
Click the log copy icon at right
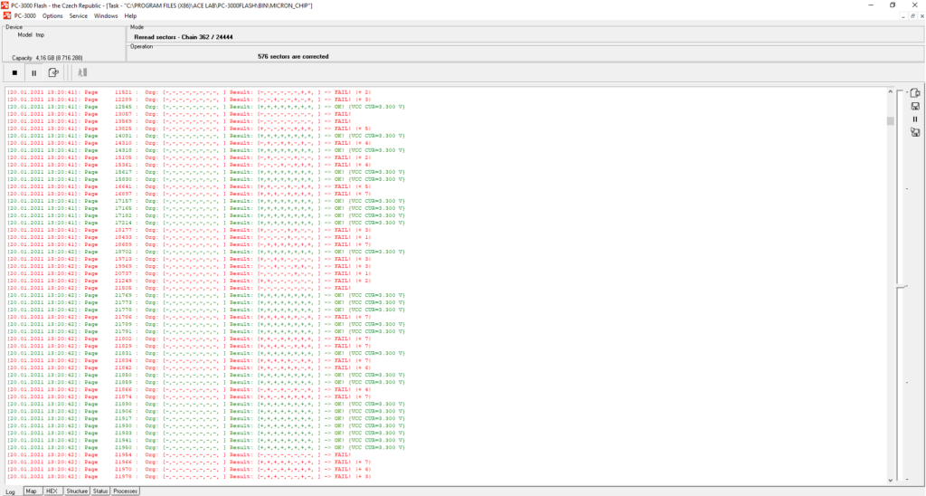(x=915, y=92)
